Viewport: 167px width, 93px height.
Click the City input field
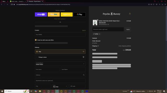point(43,86)
